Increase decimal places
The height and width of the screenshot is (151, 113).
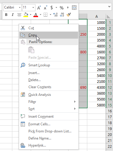click(55, 15)
